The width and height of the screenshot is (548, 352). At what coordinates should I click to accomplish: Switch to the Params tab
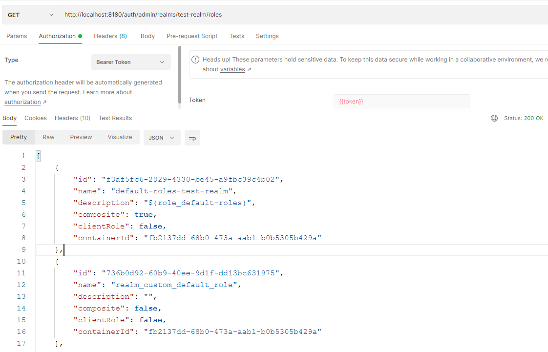pyautogui.click(x=17, y=36)
